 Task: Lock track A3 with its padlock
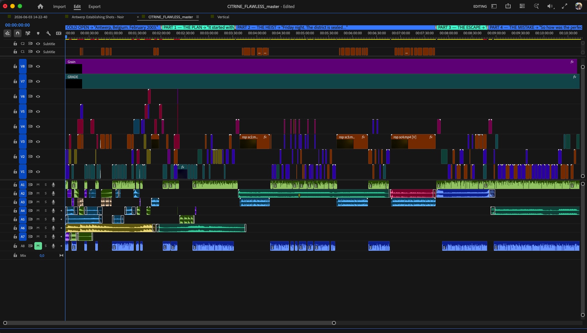(15, 202)
